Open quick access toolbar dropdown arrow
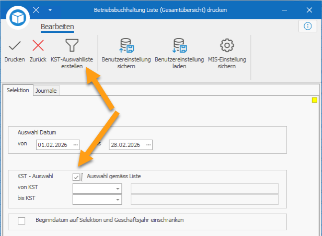Image resolution: width=322 pixels, height=236 pixels. click(x=50, y=10)
